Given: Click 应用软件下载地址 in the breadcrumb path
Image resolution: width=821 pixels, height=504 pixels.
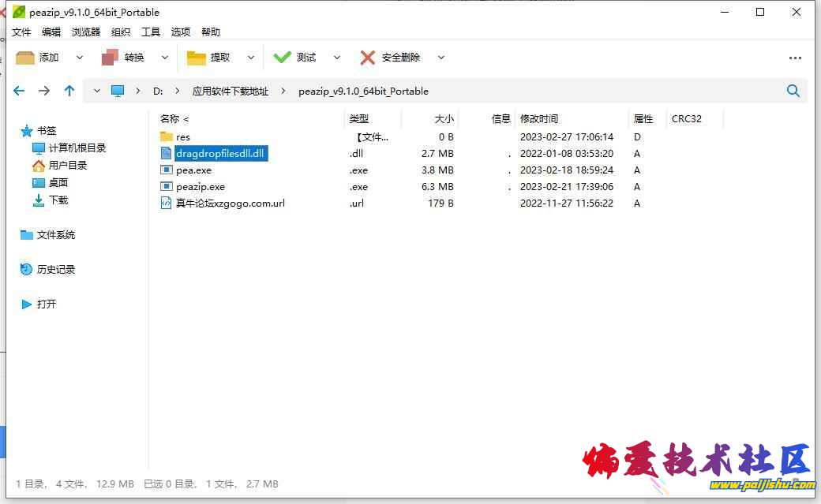Looking at the screenshot, I should pyautogui.click(x=231, y=91).
